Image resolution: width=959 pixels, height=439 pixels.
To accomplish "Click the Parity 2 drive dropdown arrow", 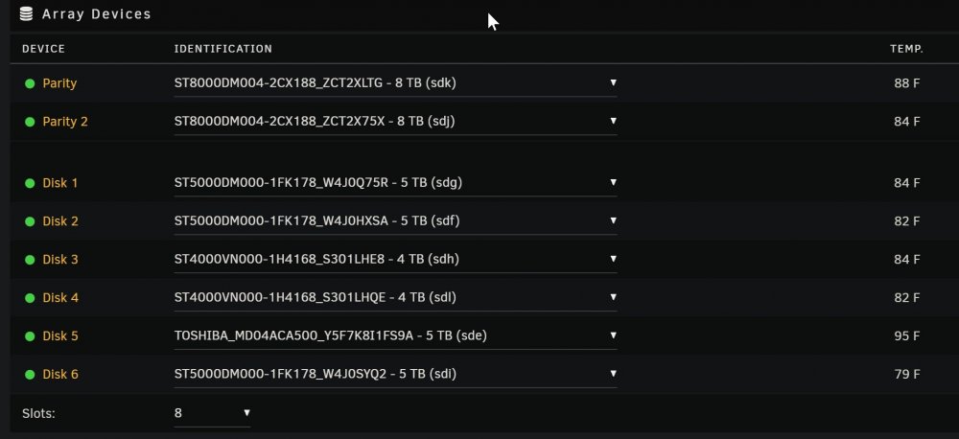I will [613, 121].
